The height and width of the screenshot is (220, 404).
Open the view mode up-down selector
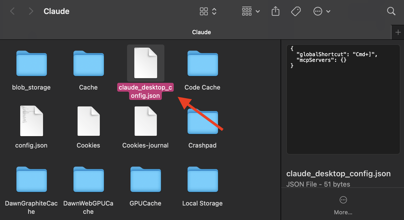pyautogui.click(x=214, y=11)
